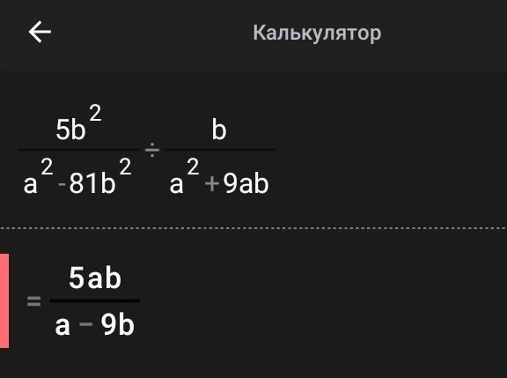
Task: Click the a²+9ab denominator expression
Action: [x=219, y=177]
